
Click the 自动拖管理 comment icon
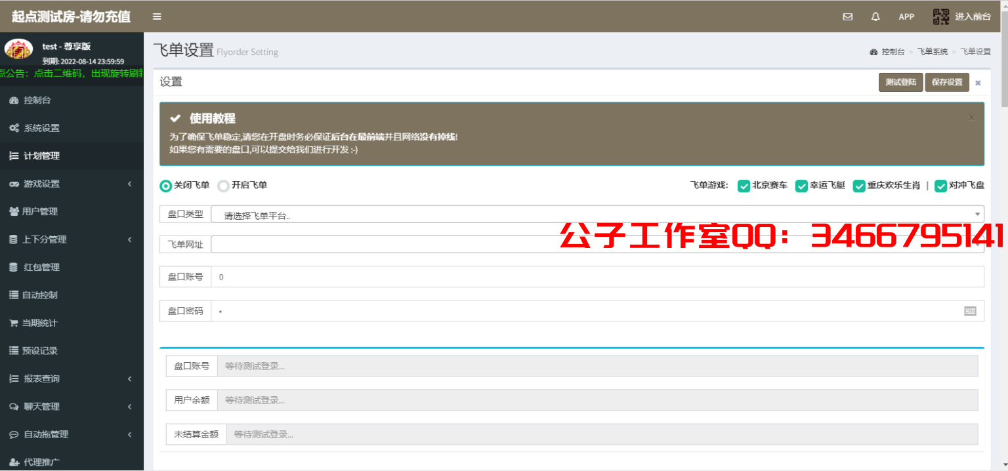[14, 434]
